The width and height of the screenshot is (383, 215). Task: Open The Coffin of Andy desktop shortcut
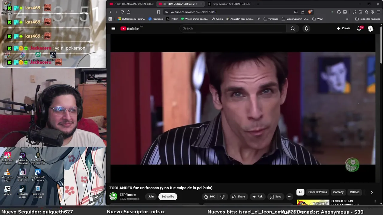(x=38, y=158)
